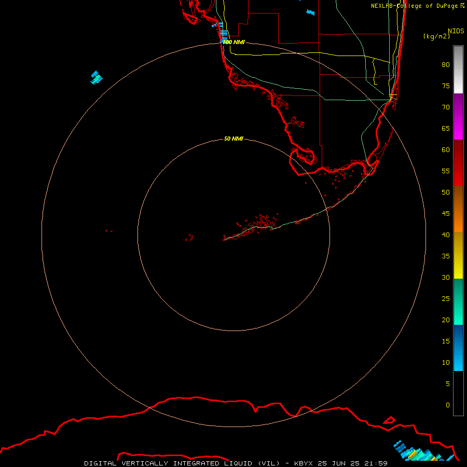Click the NEXLAB-College of DuPage credit text
Image resolution: width=467 pixels, height=467 pixels.
tap(418, 6)
